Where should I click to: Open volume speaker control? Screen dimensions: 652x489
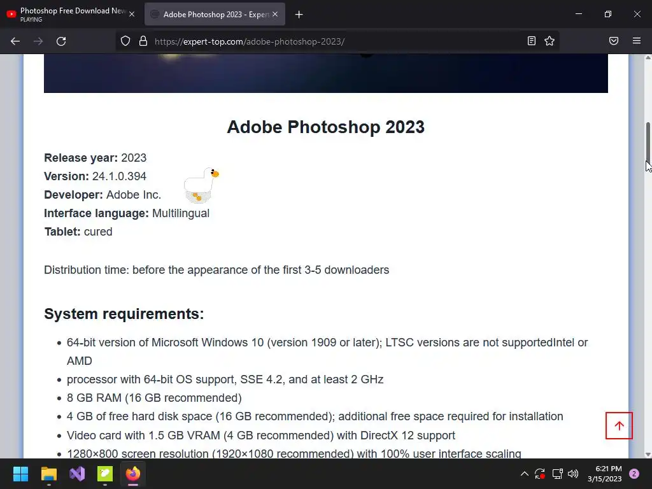[x=573, y=474]
